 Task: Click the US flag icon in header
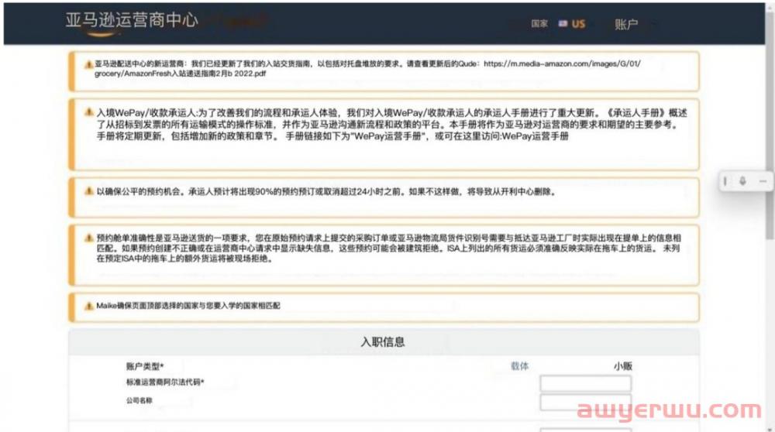click(563, 23)
